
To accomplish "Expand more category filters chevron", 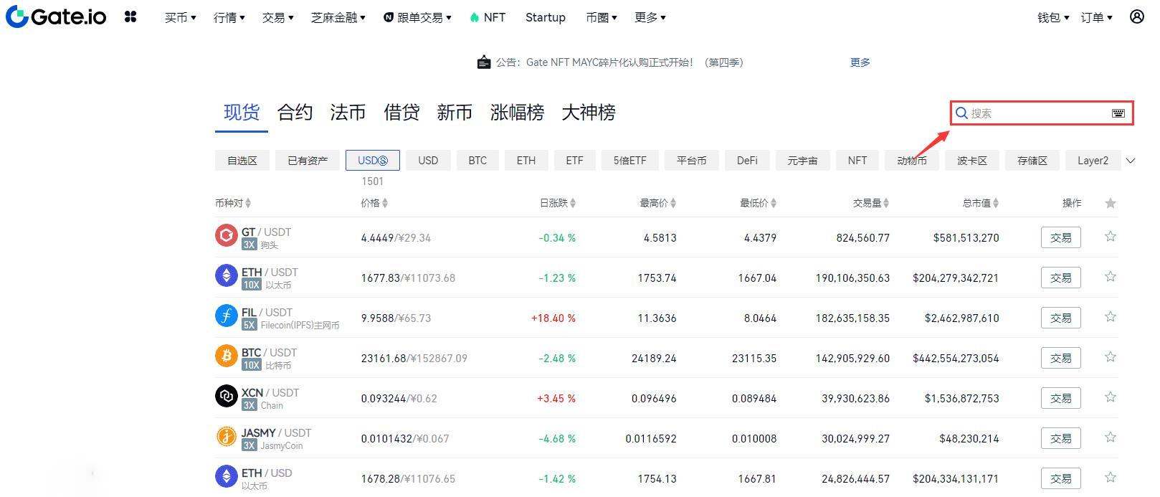I will point(1131,161).
